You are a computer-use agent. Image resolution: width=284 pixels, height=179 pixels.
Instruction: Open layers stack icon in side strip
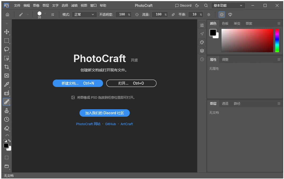[202, 51]
